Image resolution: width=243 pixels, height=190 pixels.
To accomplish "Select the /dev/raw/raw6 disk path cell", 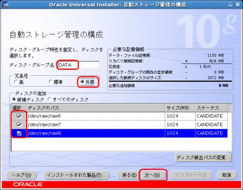I will tap(96, 116).
